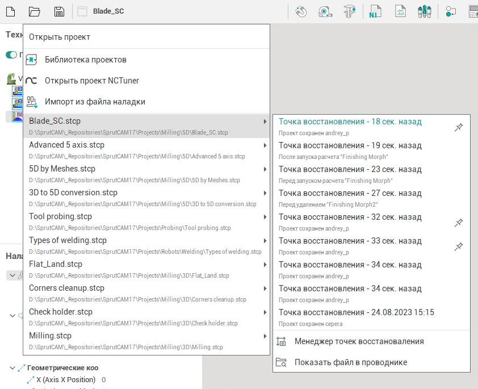The image size is (478, 389).
Task: Toggle the green switch in the technology panel
Action: click(x=11, y=55)
